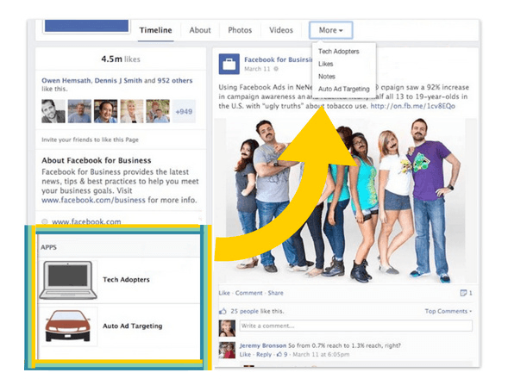Click the 4.5m likes count
This screenshot has width=508, height=385.
point(121,59)
